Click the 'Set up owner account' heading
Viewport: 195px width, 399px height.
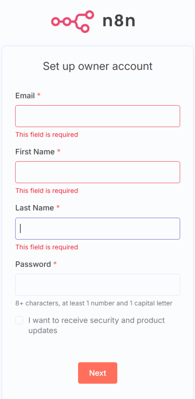97,66
